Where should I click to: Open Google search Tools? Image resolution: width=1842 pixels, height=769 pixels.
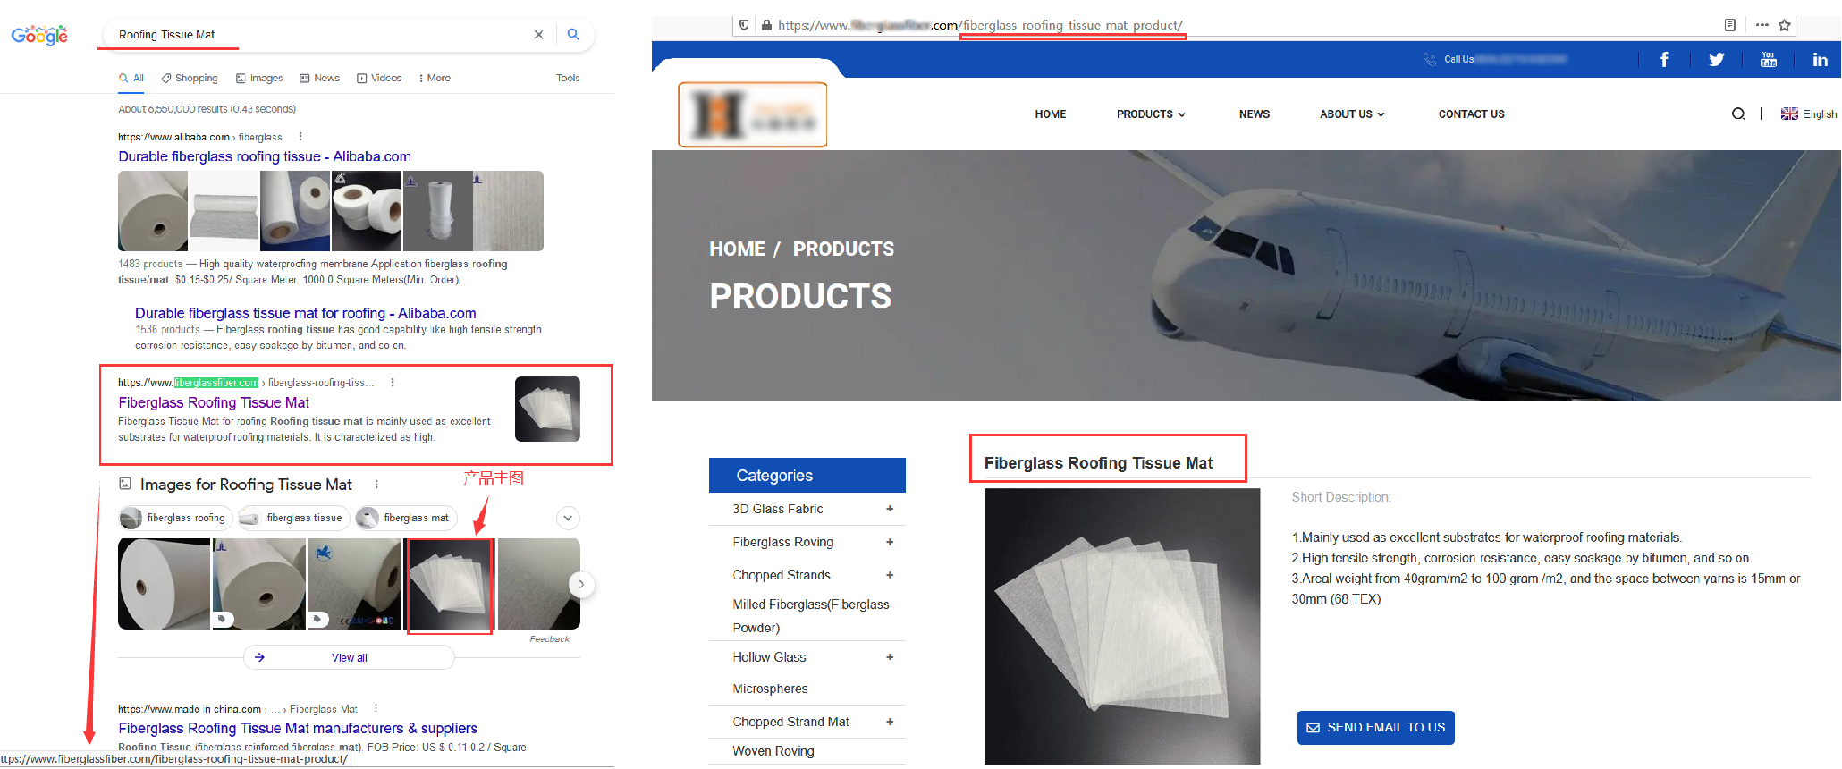click(x=568, y=79)
